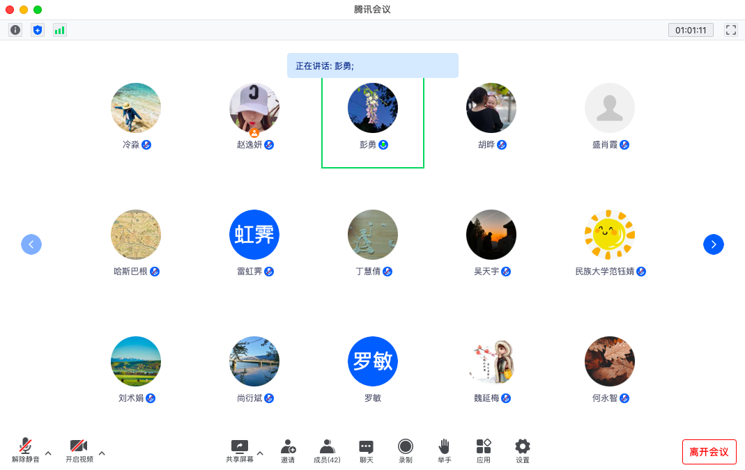Expand video options arrow beside 开启视频
Image resolution: width=745 pixels, height=470 pixels.
pos(102,453)
